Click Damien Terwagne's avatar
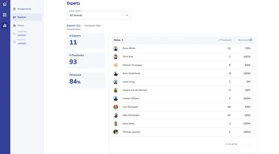This screenshot has height=154, width=279. pos(116,65)
